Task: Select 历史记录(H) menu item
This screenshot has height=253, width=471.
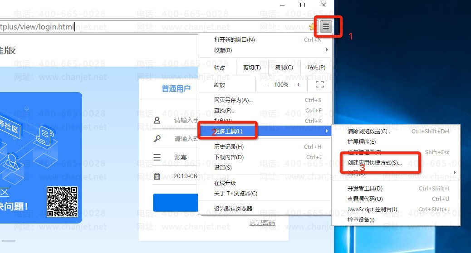Action: 265,147
